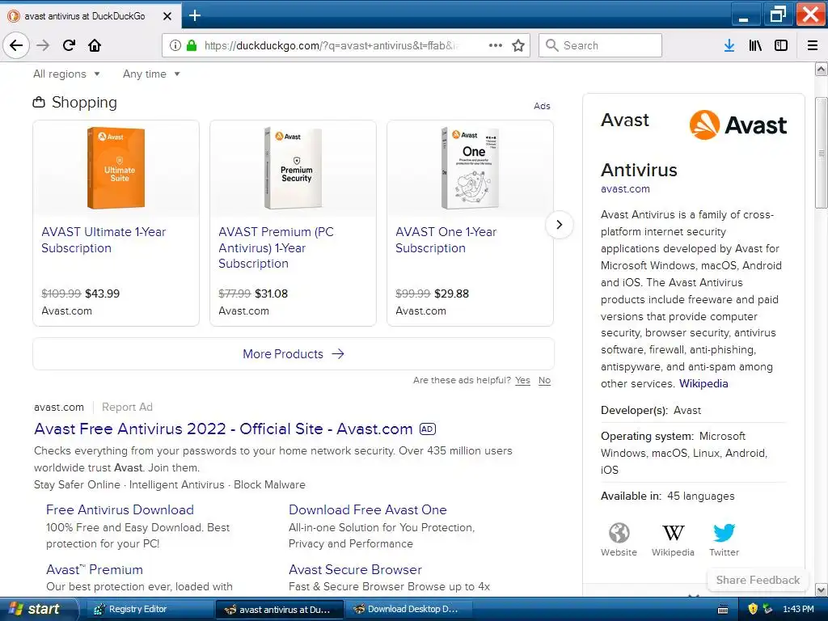
Task: Answer No to ads helpful question
Action: (x=544, y=380)
